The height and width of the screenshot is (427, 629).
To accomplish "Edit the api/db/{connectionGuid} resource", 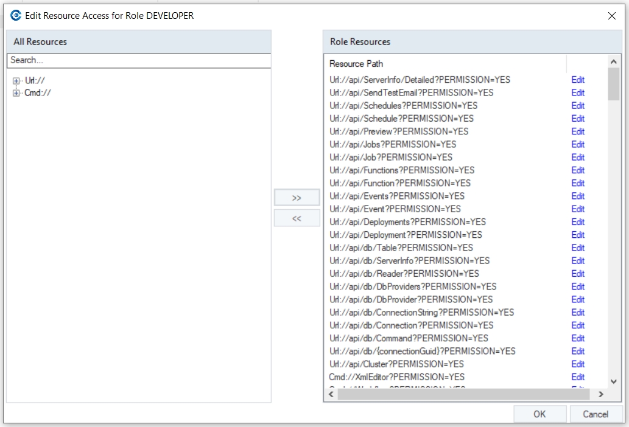I will pyautogui.click(x=578, y=352).
